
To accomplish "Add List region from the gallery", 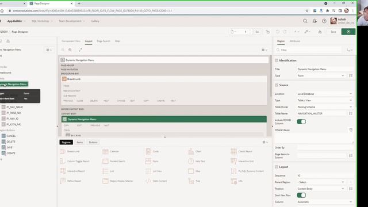I will click(x=108, y=171).
